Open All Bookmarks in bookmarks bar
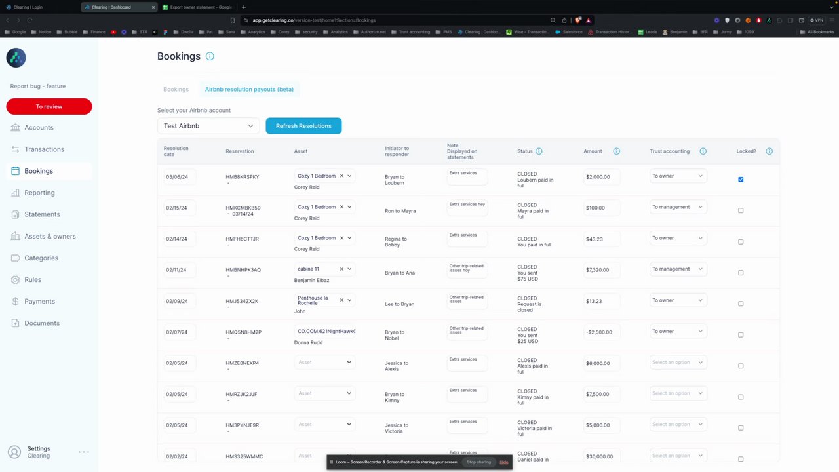This screenshot has height=472, width=839. click(818, 31)
